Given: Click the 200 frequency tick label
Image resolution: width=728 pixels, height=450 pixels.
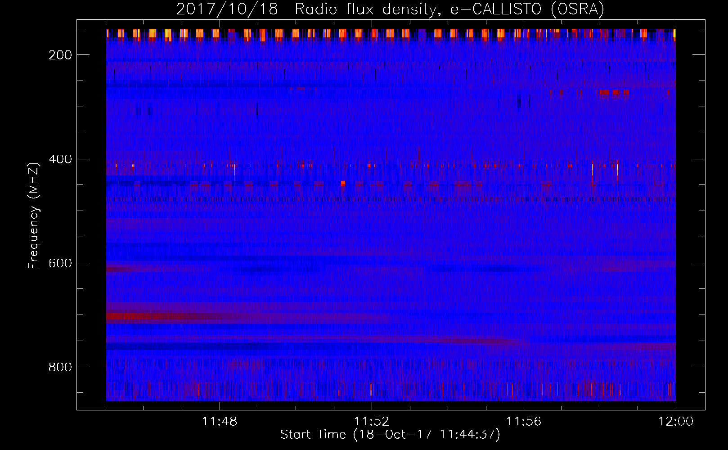Looking at the screenshot, I should point(60,55).
